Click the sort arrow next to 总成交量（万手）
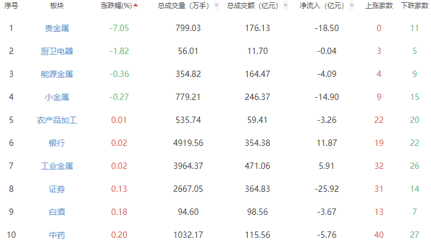The image size is (431, 243). pos(216,6)
